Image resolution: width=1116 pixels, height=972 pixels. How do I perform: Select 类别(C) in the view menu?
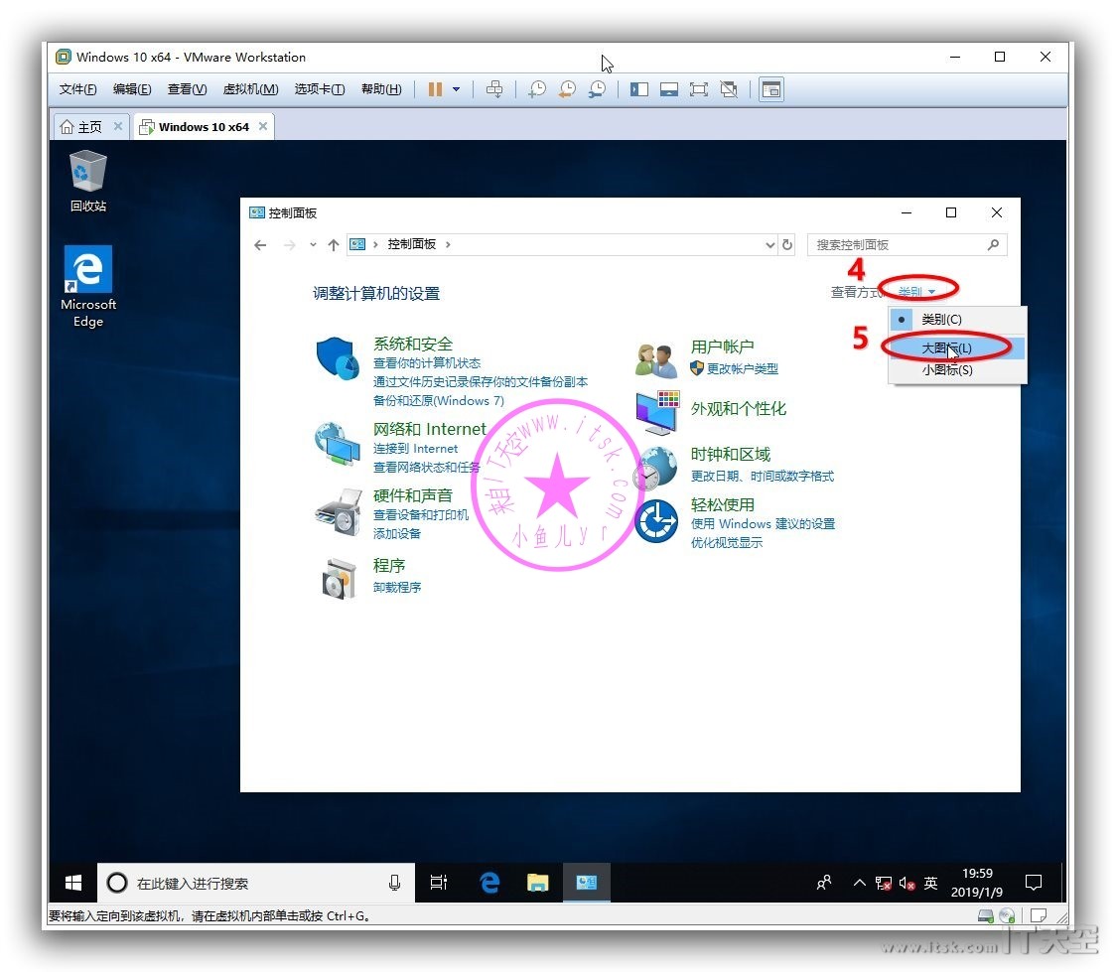(957, 320)
